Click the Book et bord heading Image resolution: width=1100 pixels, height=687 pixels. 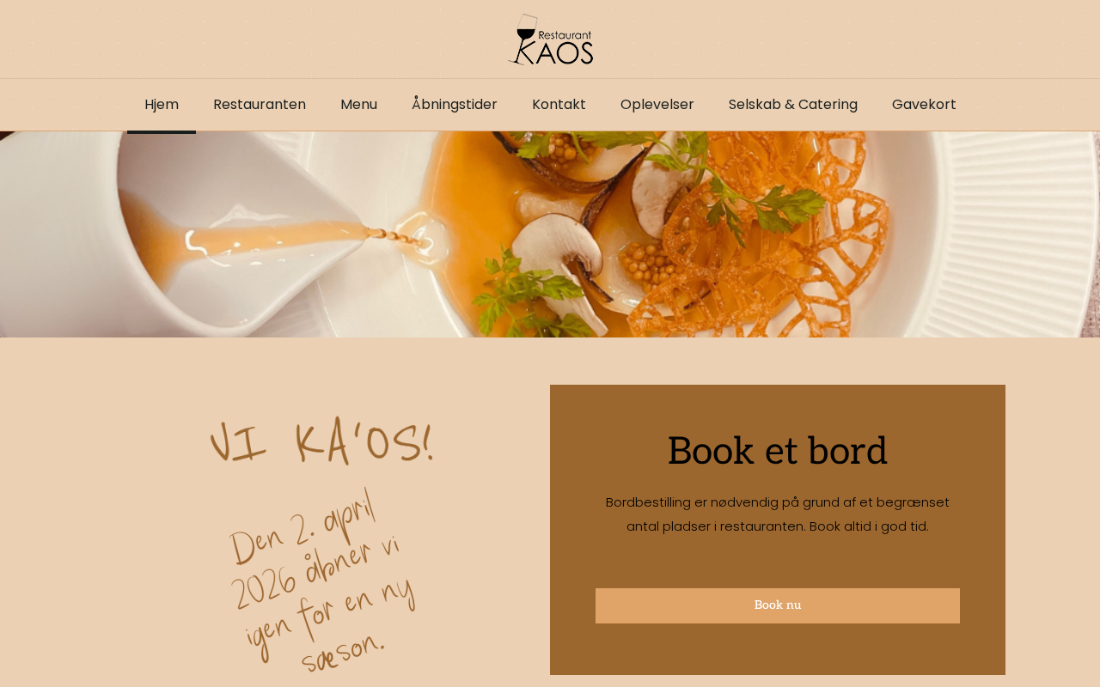point(778,451)
